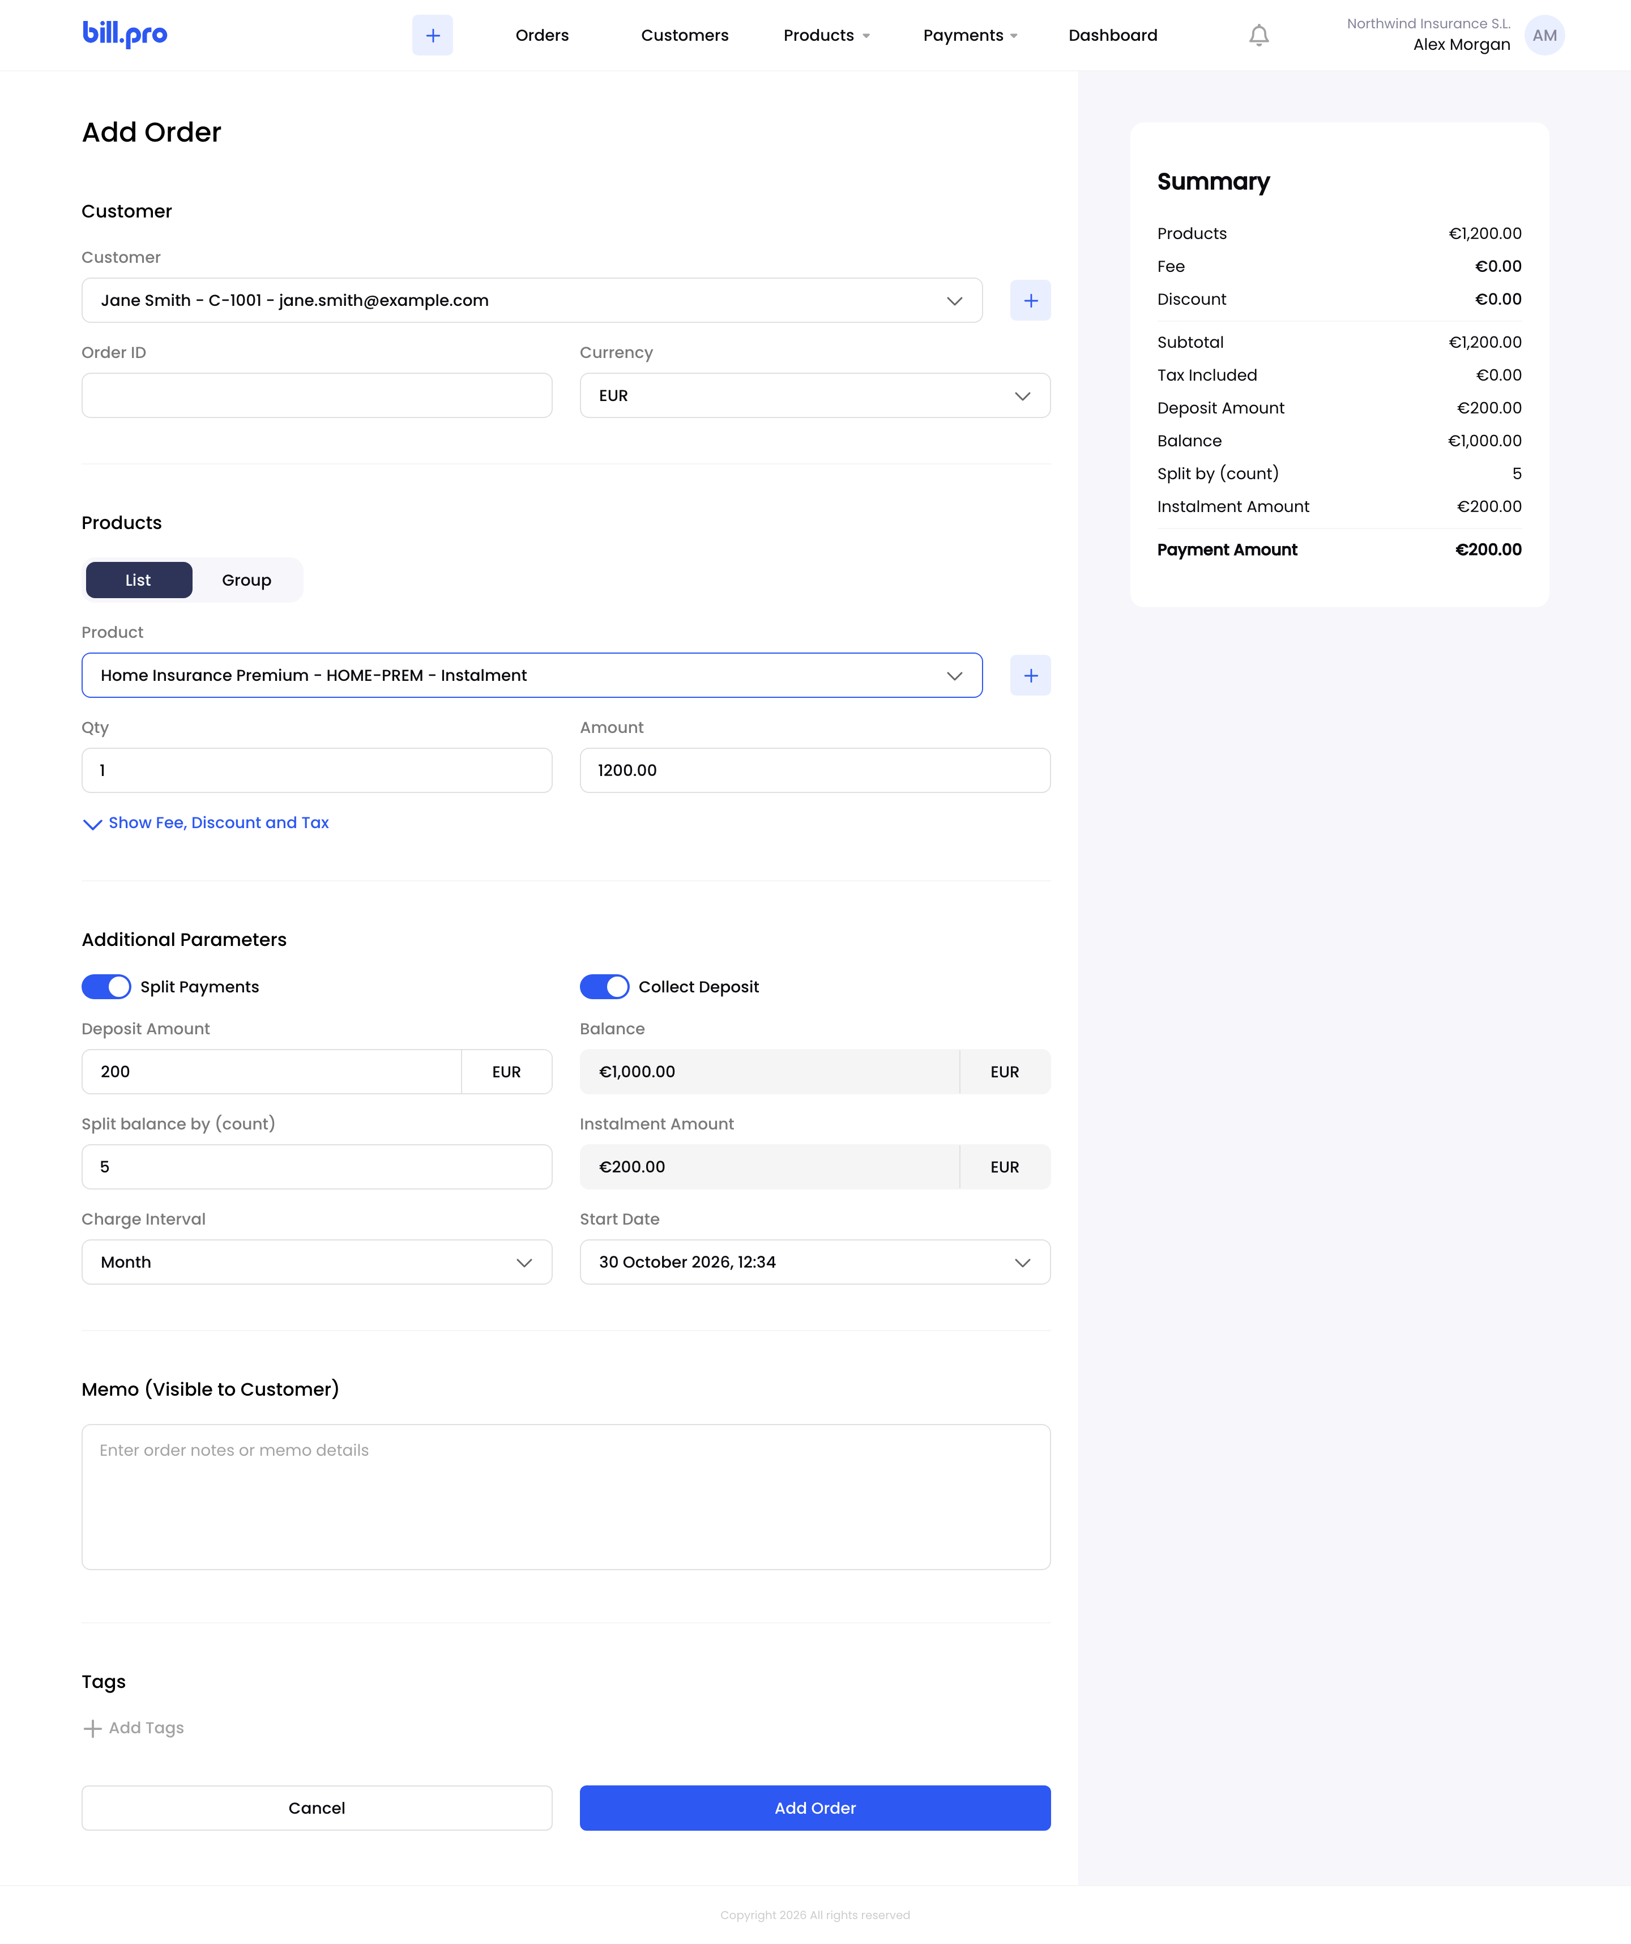Click the plus button in top navigation
This screenshot has width=1631, height=1944.
click(432, 35)
